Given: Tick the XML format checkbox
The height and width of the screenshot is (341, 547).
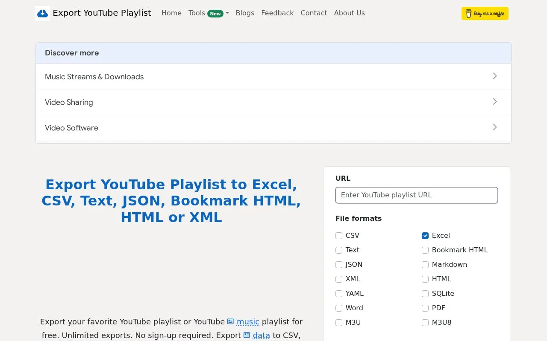Looking at the screenshot, I should pyautogui.click(x=339, y=279).
